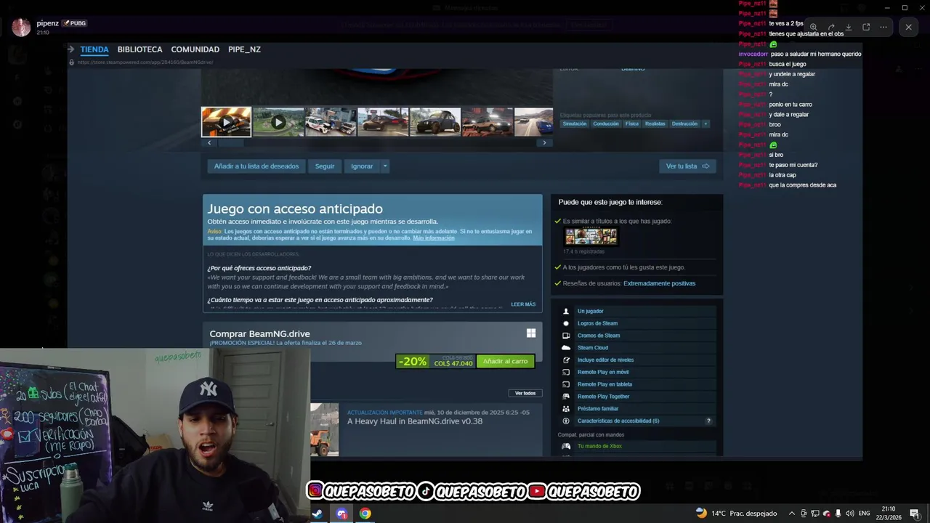Image resolution: width=930 pixels, height=523 pixels.
Task: Click the Windows platform icon in purchase box
Action: tap(531, 333)
